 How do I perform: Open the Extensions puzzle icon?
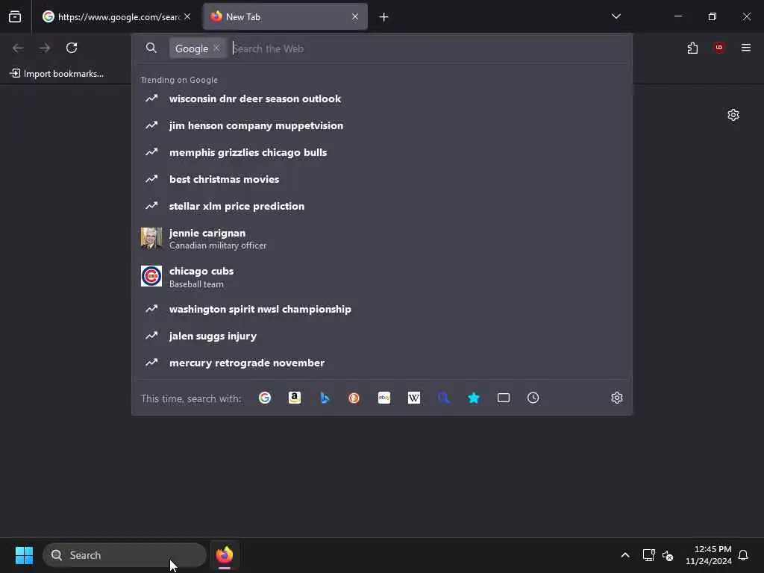[692, 48]
